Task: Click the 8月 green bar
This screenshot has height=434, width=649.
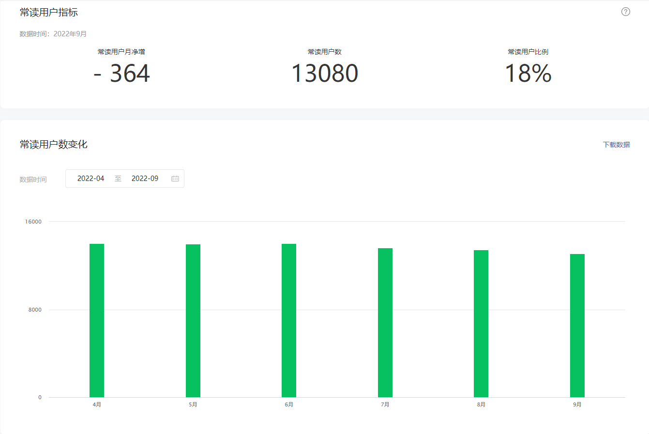Action: 481,324
